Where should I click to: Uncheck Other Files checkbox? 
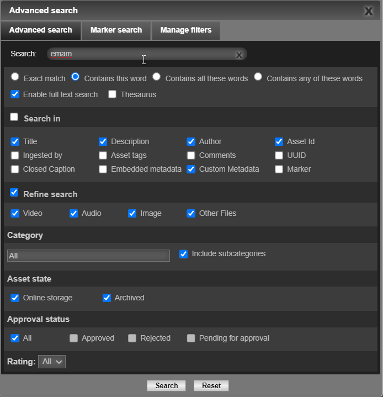click(191, 214)
